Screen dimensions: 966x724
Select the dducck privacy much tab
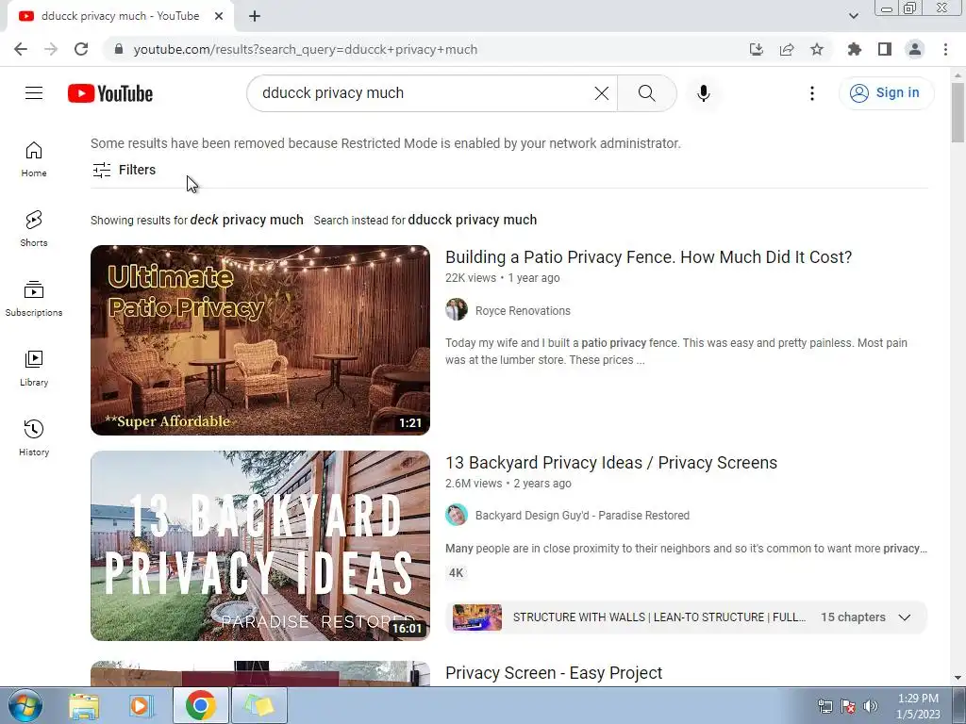121,16
